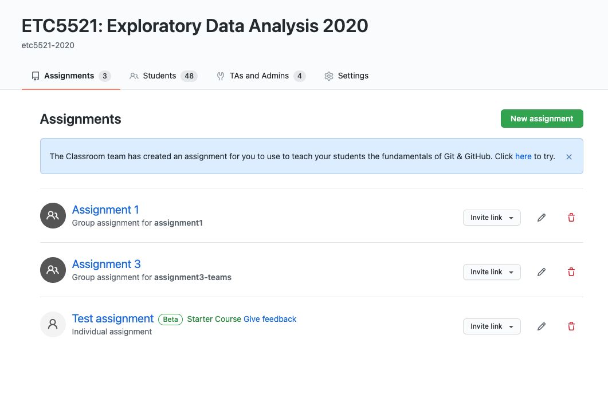Click pencil icon for Assignment 3
Screen dimensions: 608x398
[x=542, y=272]
